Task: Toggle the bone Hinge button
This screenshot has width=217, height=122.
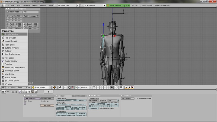Action: 92,104
